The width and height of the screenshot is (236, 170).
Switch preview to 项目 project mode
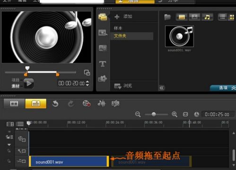[x=15, y=80]
